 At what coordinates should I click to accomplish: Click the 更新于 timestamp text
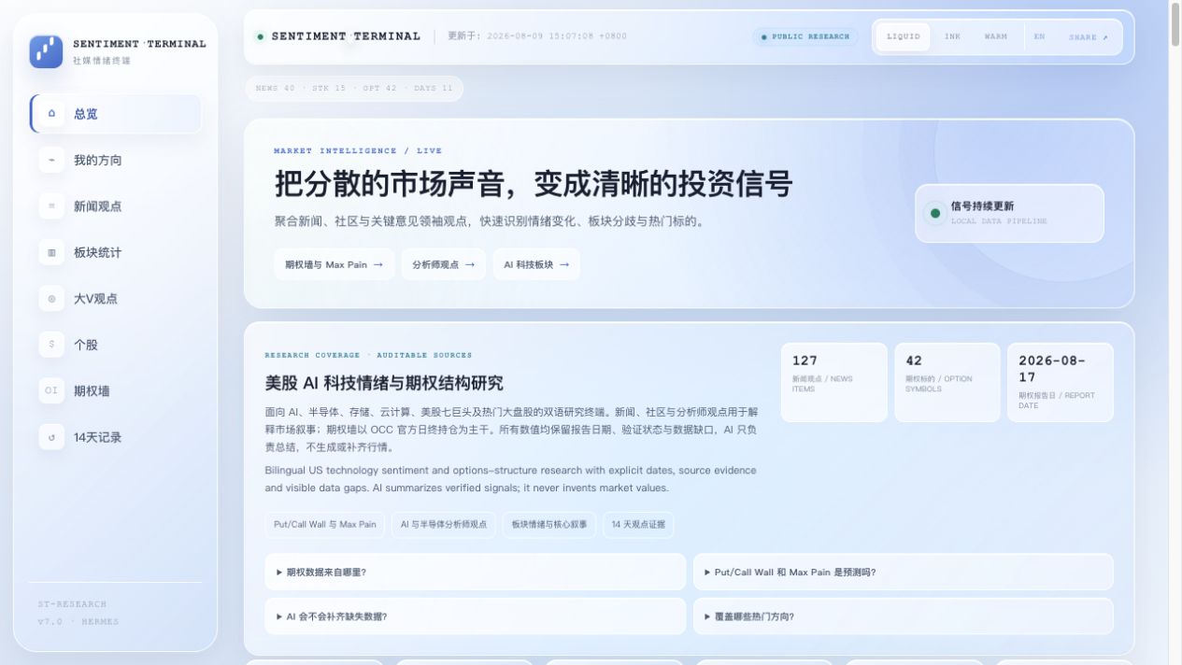point(537,36)
